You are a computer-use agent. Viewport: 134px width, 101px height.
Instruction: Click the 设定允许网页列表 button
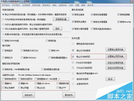coord(116,68)
